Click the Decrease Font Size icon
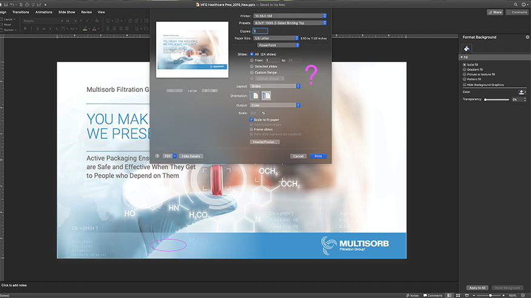 pos(87,21)
